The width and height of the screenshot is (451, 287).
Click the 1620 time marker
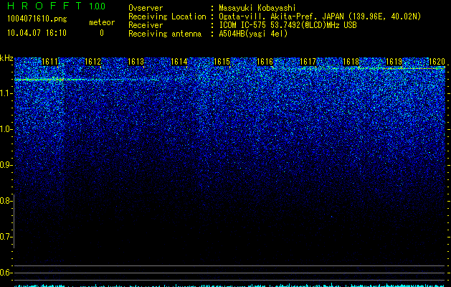[437, 62]
